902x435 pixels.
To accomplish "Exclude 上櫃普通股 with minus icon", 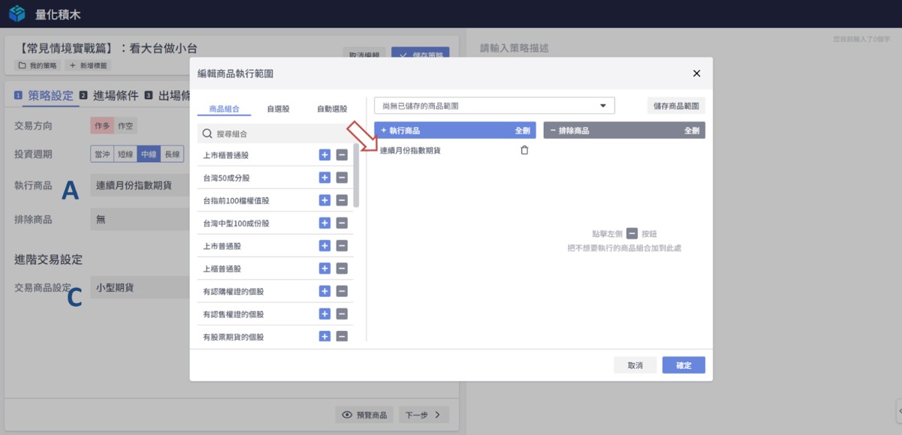I will [x=342, y=268].
